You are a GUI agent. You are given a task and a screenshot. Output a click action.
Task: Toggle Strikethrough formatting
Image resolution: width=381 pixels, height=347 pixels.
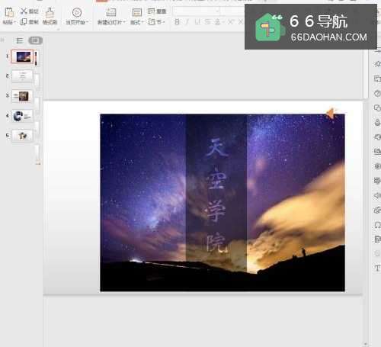coord(207,22)
